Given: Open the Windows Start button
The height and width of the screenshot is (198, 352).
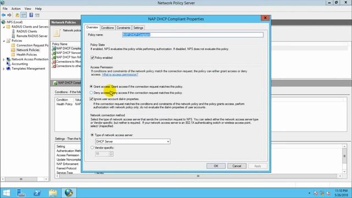Looking at the screenshot, I should click(x=6, y=193).
